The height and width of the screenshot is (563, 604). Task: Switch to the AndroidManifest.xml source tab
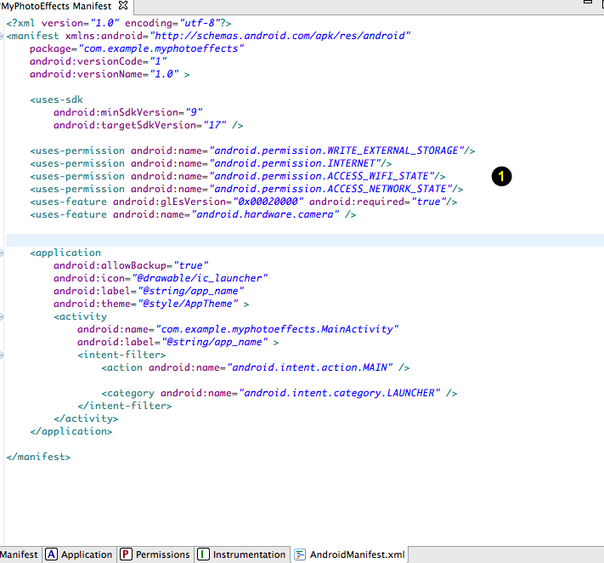[x=350, y=554]
